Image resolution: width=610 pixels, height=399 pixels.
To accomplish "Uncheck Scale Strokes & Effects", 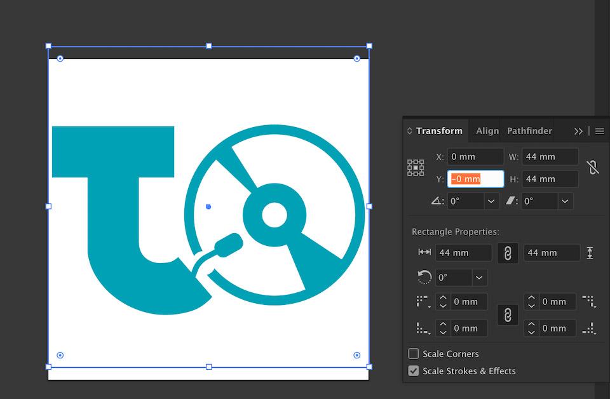I will pos(414,371).
